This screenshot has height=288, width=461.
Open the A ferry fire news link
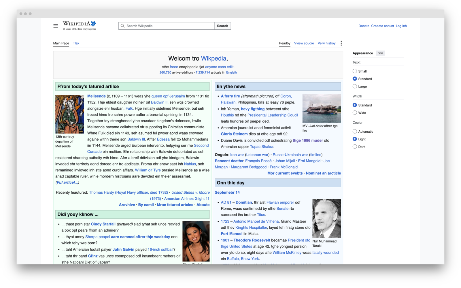pos(231,96)
